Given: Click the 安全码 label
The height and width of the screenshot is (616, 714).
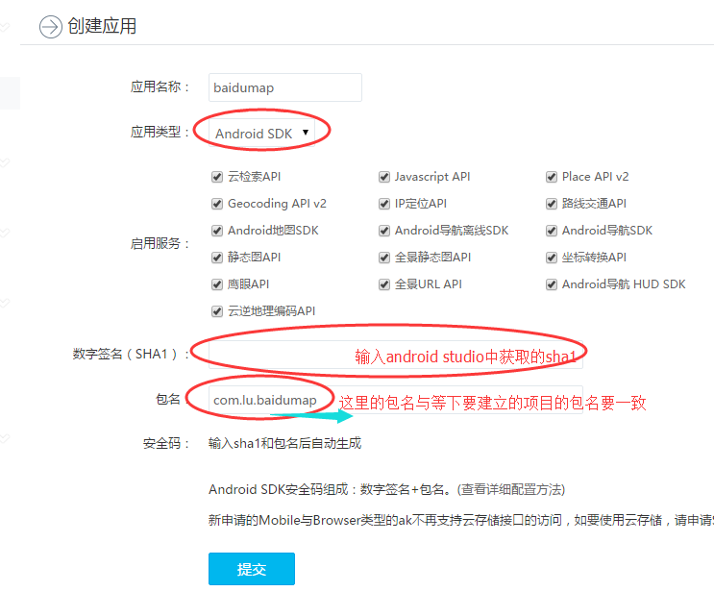Looking at the screenshot, I should 166,443.
